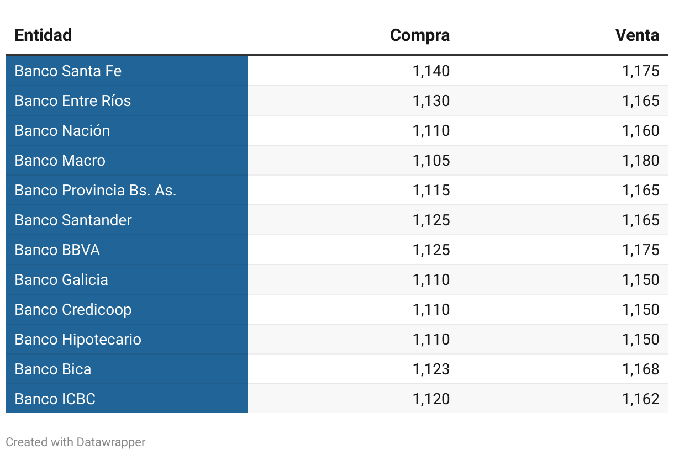Click Banco Provincia Bs. As. cell
674x455 pixels.
96,191
